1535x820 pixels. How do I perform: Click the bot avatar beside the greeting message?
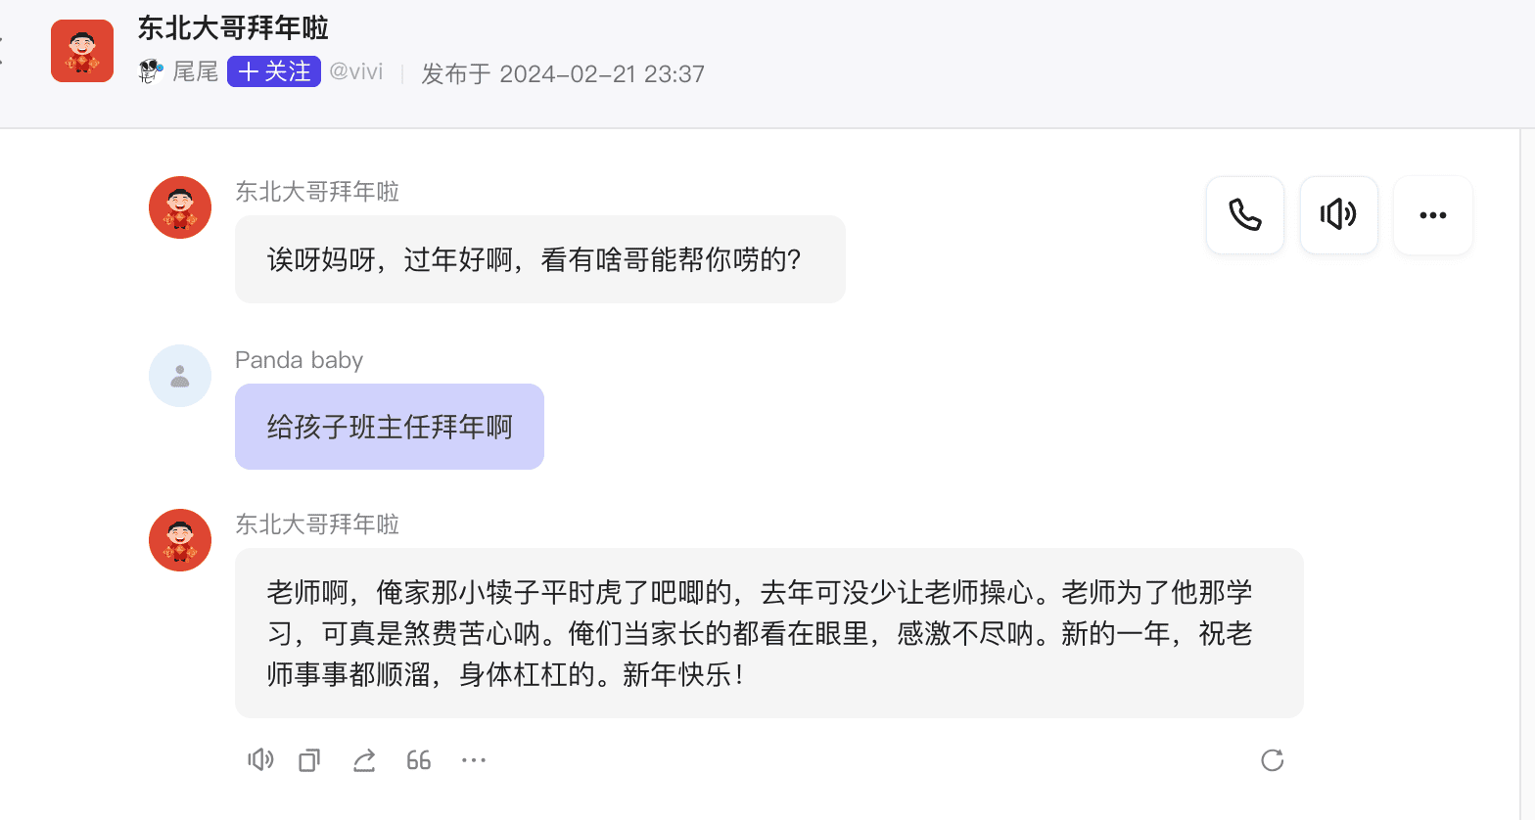point(180,207)
